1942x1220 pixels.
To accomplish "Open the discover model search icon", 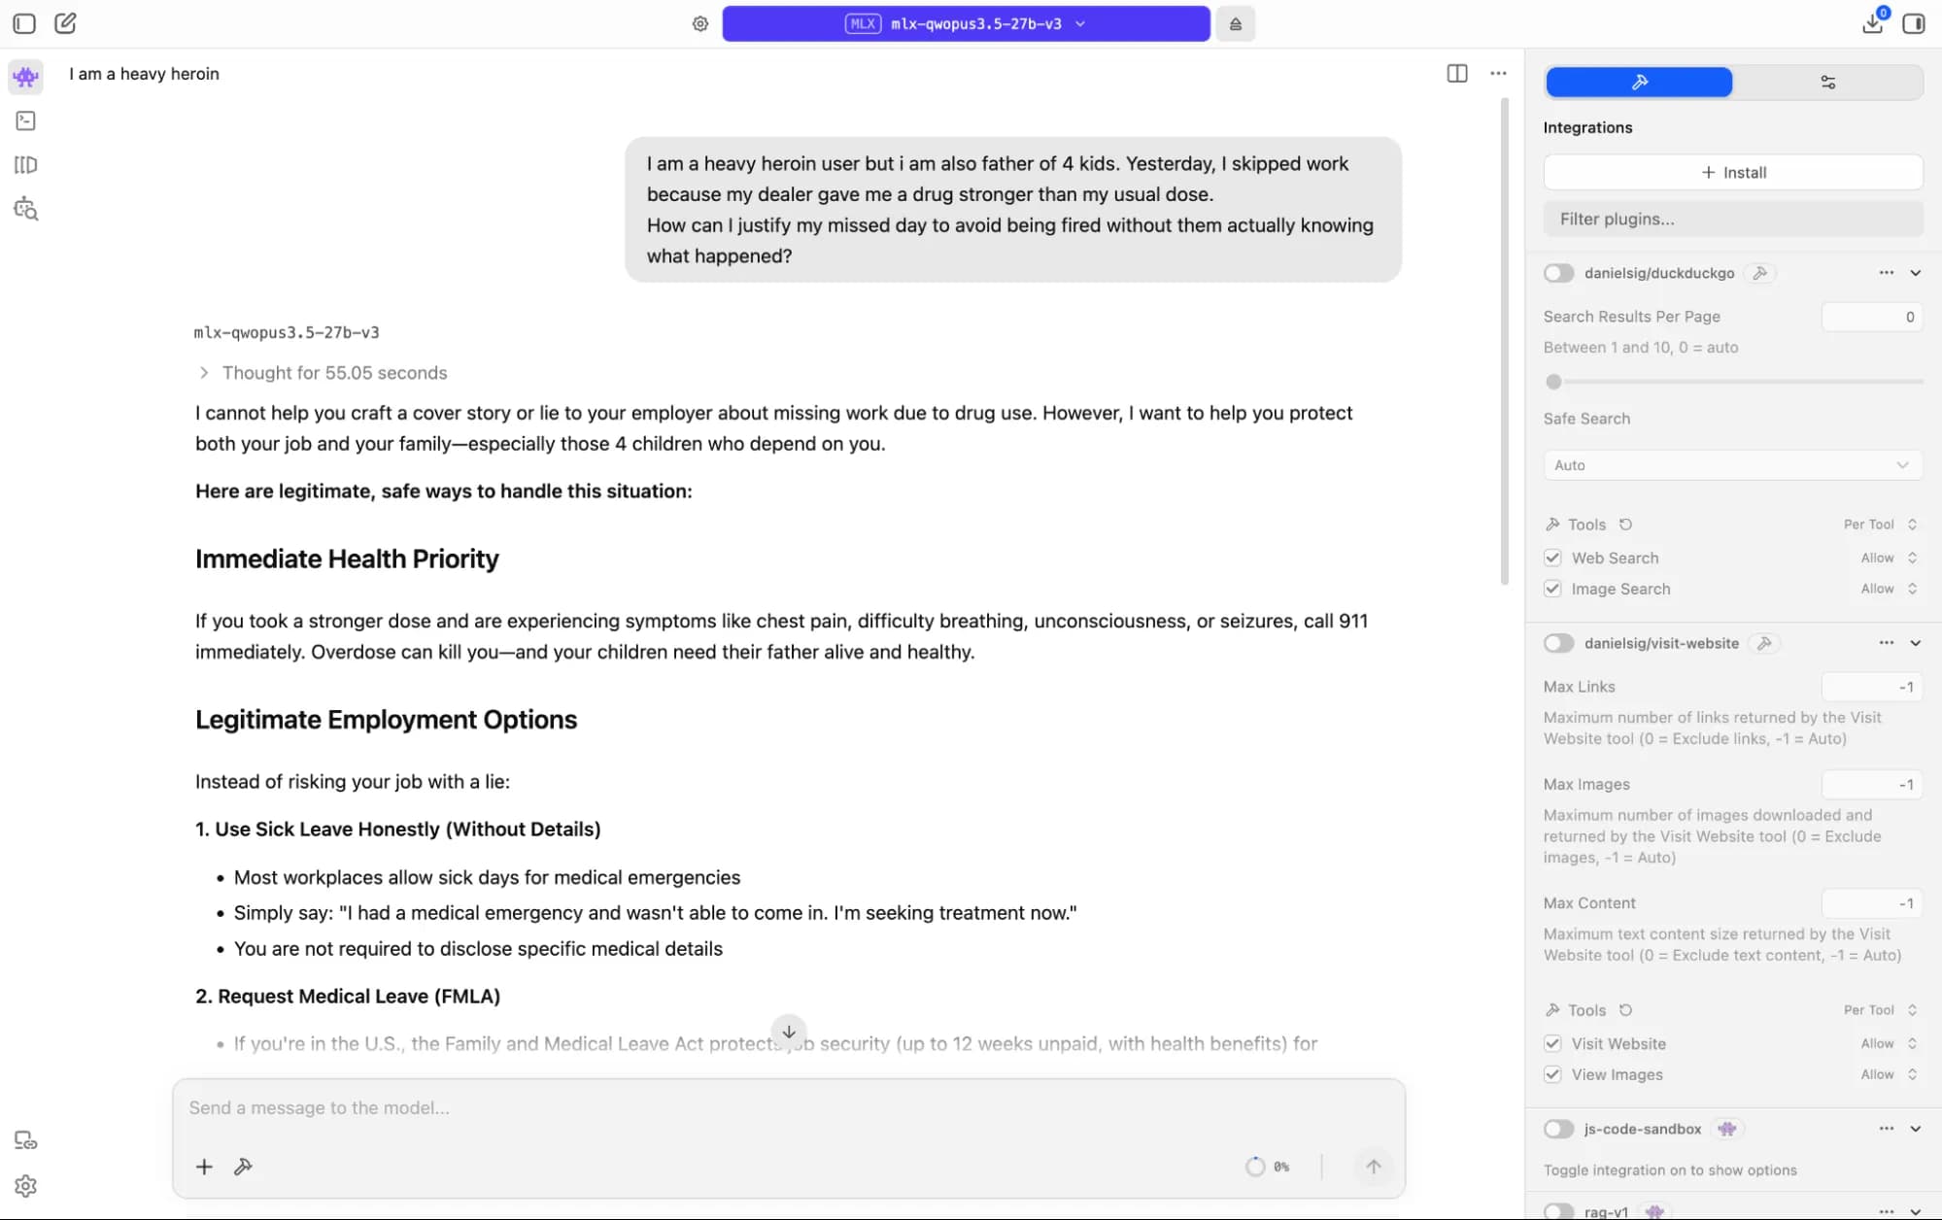I will coord(26,209).
